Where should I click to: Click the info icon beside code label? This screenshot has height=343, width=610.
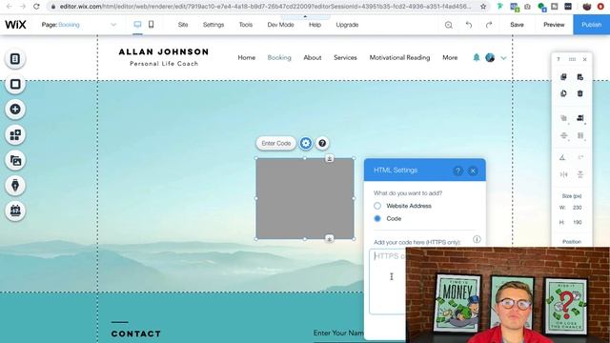tap(477, 239)
